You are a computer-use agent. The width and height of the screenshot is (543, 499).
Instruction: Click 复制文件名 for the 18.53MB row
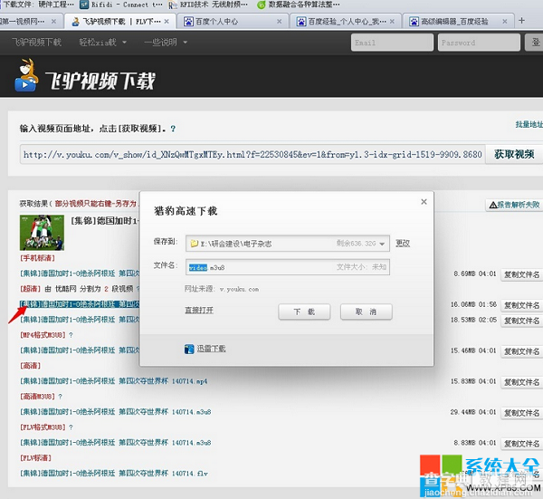pyautogui.click(x=521, y=321)
